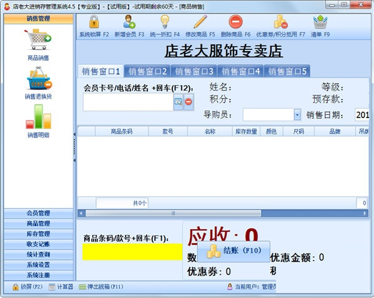The height and width of the screenshot is (298, 374).
Task: Select the 统一折扣 F4 lightbulb icon
Action: click(165, 22)
